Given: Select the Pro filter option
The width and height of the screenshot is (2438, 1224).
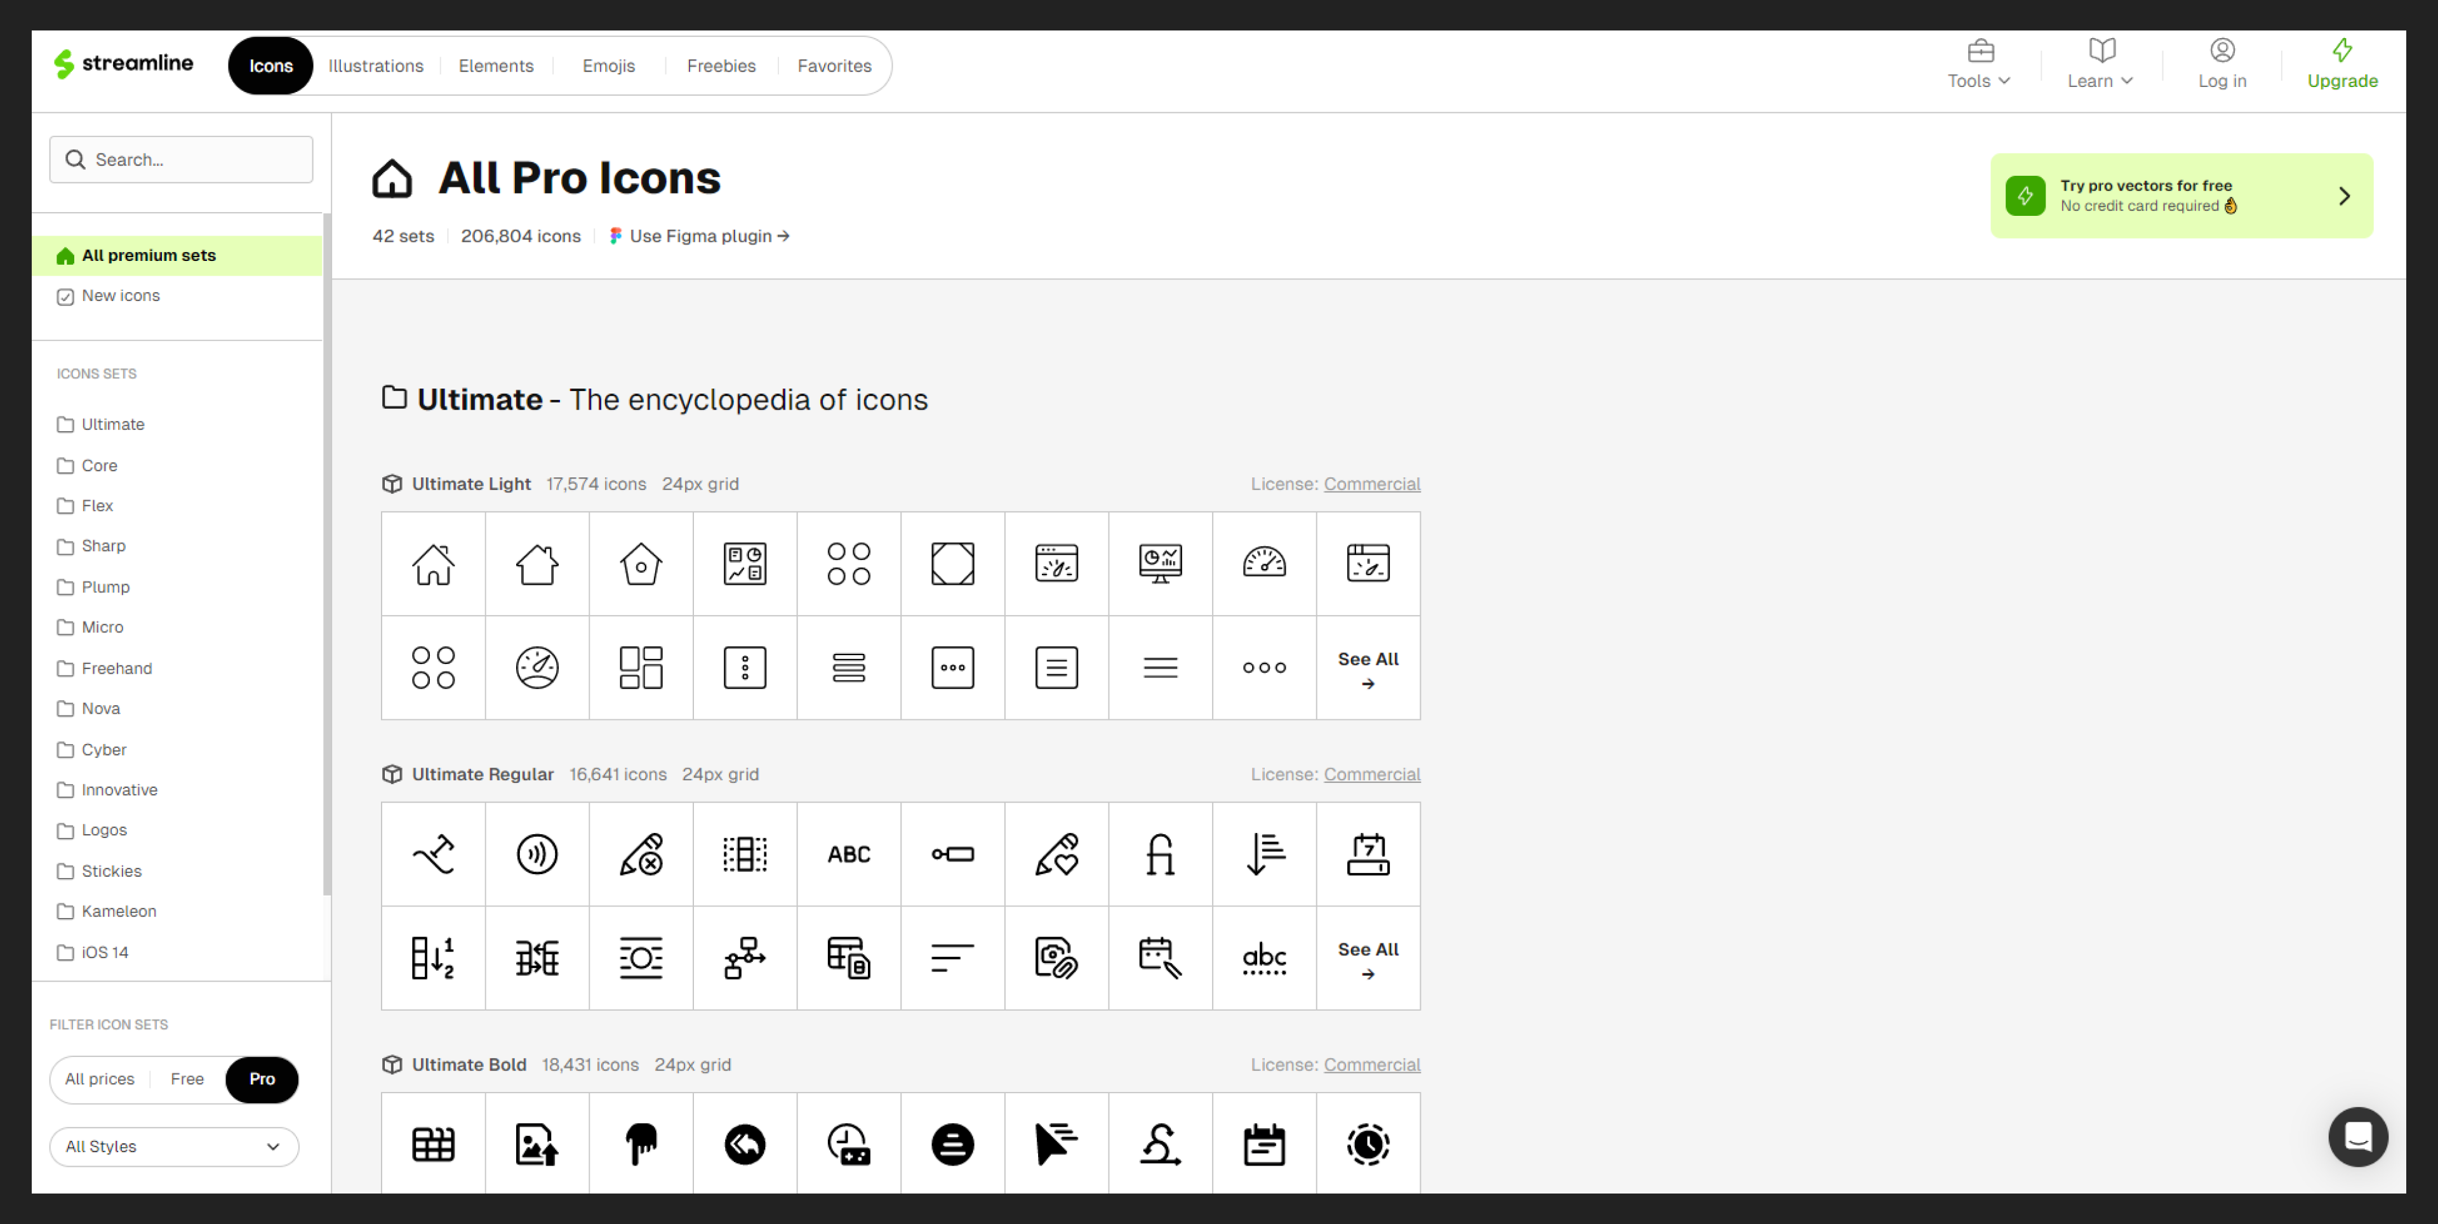Looking at the screenshot, I should 261,1079.
